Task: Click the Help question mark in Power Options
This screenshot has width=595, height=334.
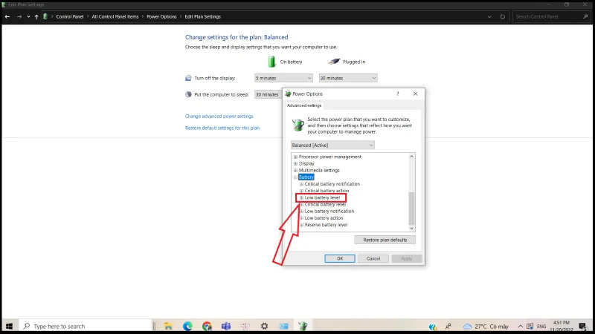Action: tap(397, 94)
